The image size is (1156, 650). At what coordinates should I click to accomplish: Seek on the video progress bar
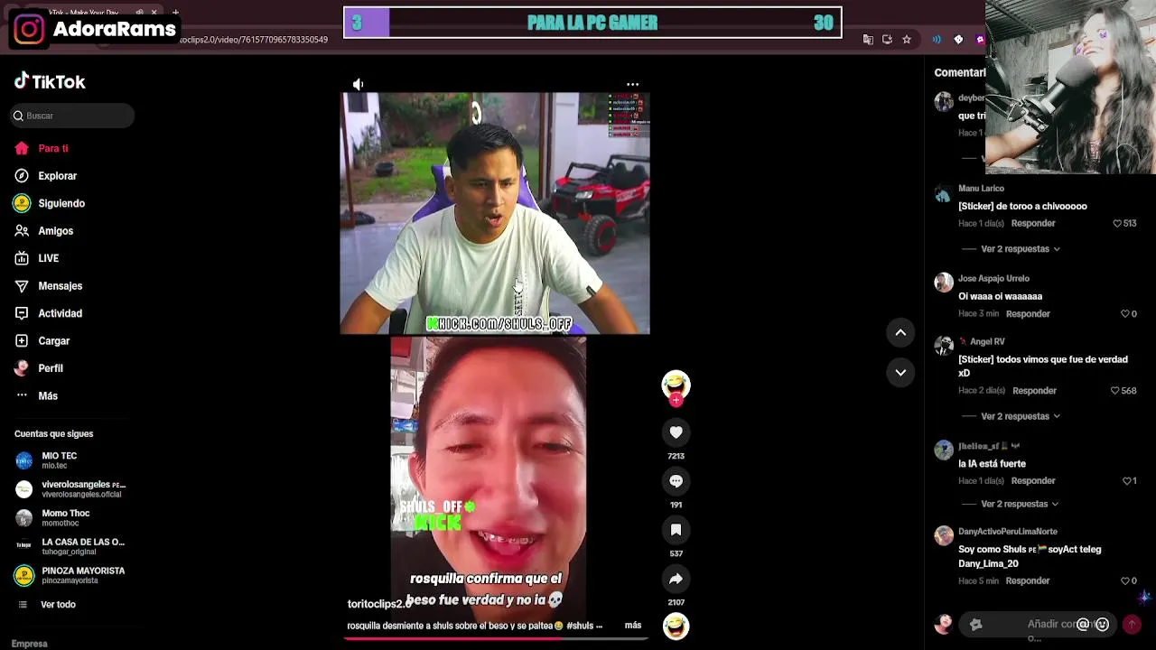click(495, 638)
